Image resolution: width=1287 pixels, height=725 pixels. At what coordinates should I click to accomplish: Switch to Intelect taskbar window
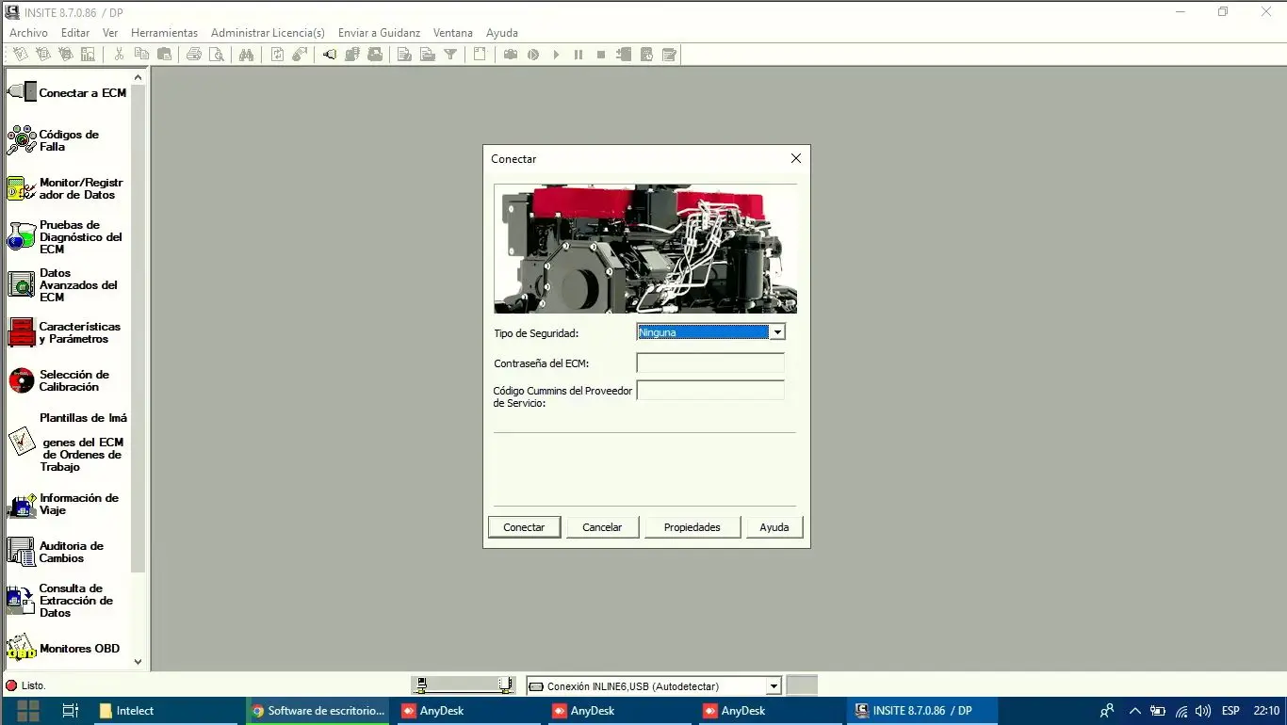point(168,711)
